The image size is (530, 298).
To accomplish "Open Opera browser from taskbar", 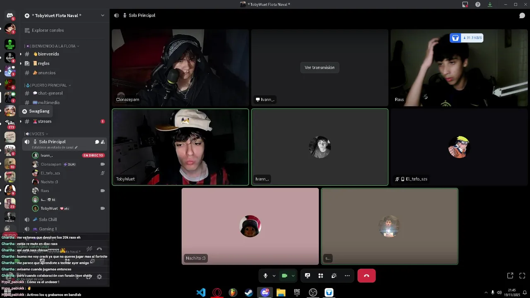I will (217, 293).
